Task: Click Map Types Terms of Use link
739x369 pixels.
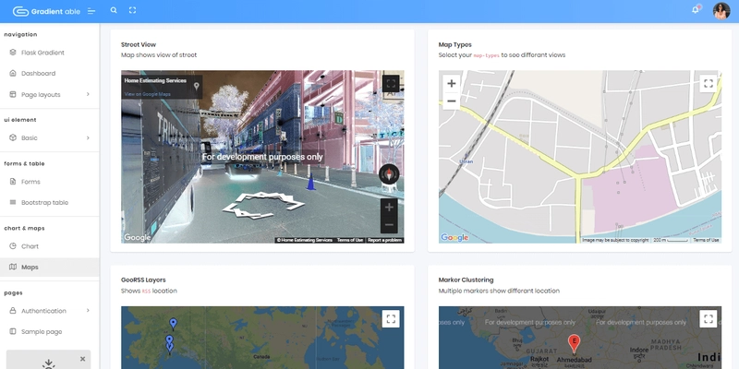Action: pos(706,240)
